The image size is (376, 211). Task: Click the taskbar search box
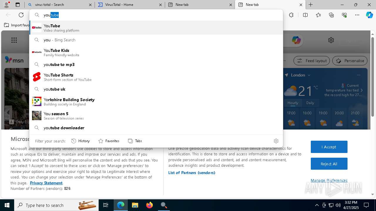pos(56,205)
